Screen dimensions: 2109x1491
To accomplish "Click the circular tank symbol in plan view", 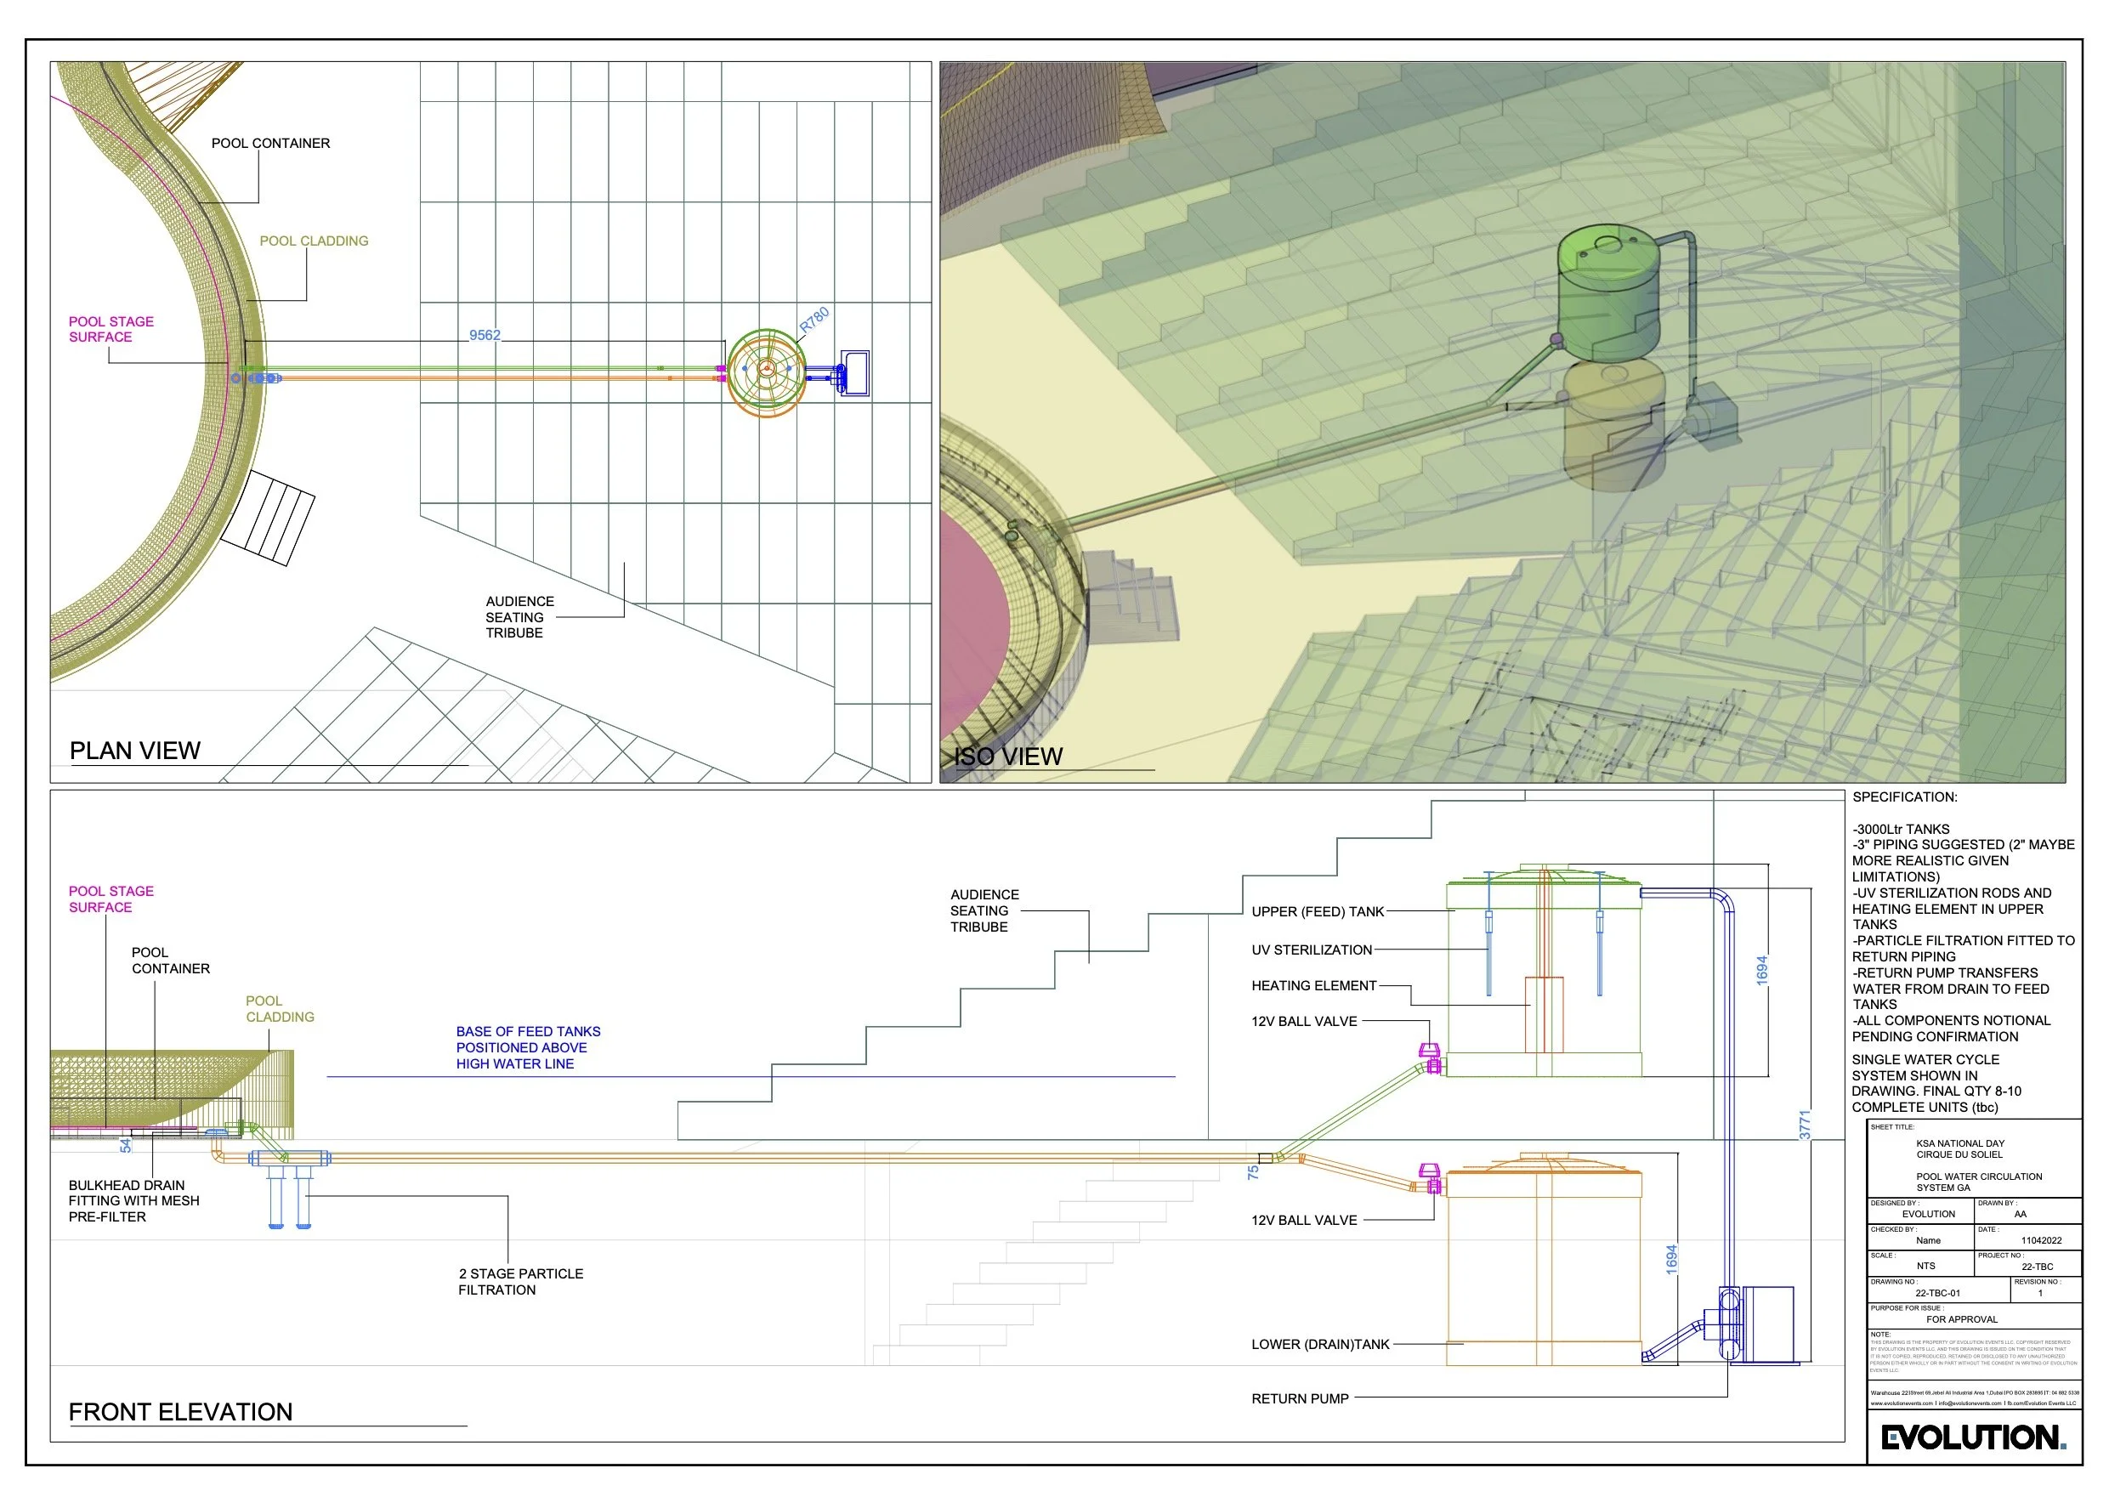I will point(766,369).
